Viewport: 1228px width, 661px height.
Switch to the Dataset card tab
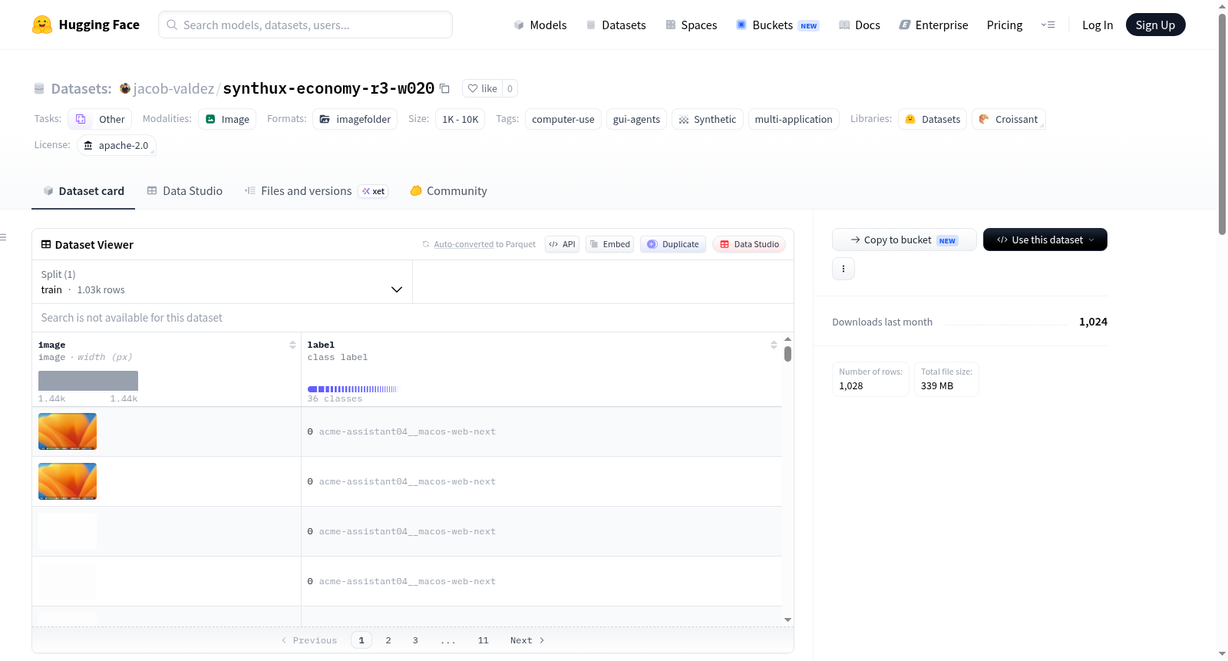(x=84, y=191)
